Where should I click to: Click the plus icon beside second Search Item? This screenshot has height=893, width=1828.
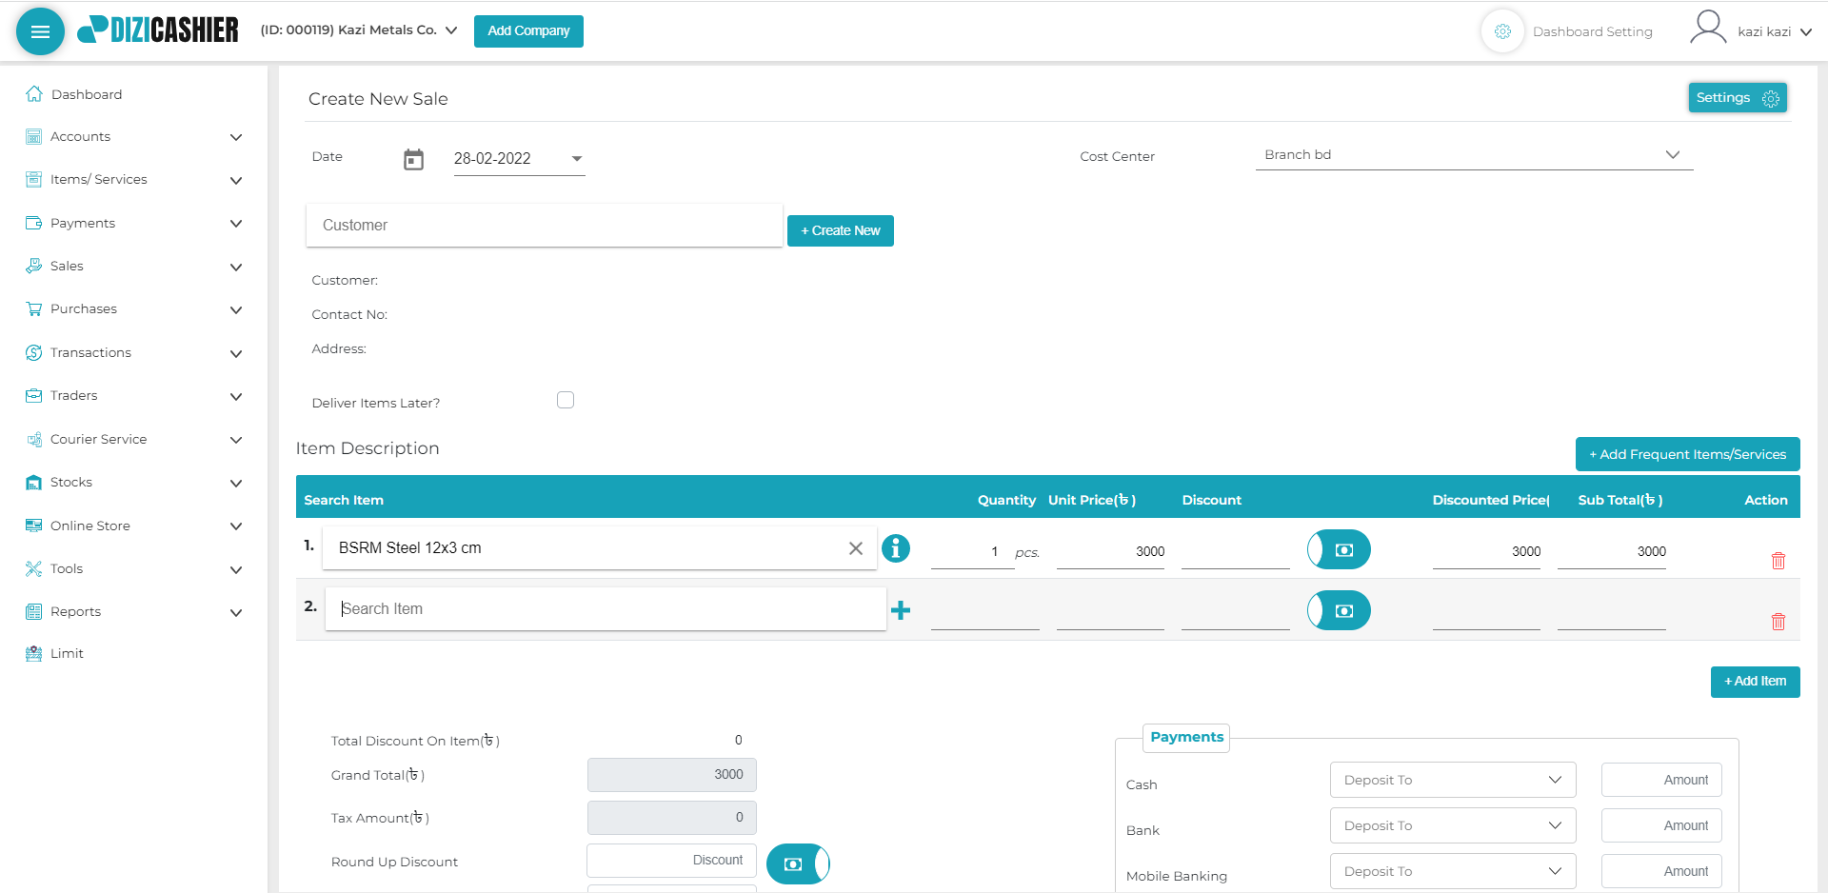(x=901, y=610)
